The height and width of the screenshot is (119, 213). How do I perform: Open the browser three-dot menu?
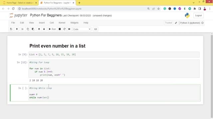[210, 9]
